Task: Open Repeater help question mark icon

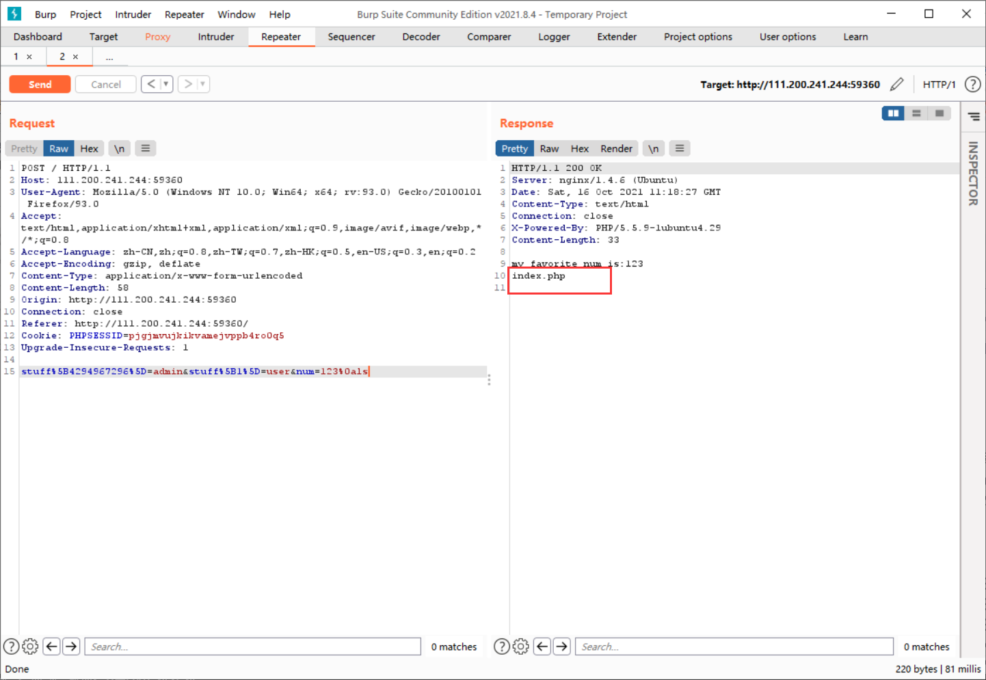Action: click(972, 84)
